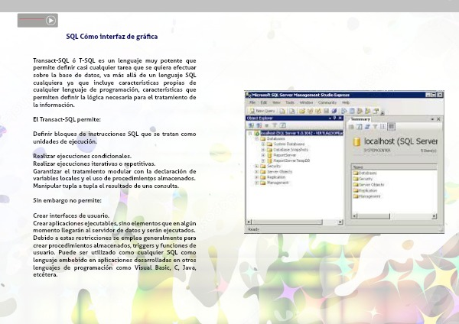Collapse the localhost server node
This screenshot has height=324, width=459.
click(249, 132)
